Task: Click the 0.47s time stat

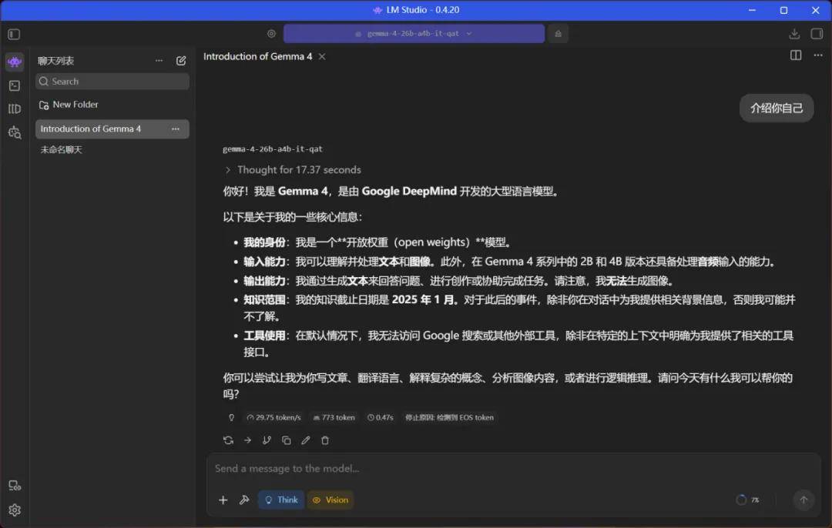Action: pos(381,418)
